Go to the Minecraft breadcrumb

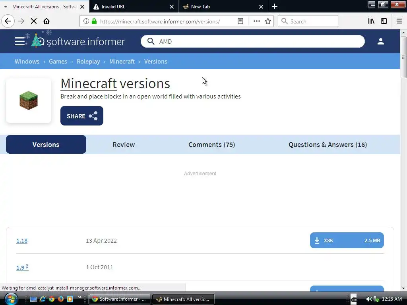point(122,62)
